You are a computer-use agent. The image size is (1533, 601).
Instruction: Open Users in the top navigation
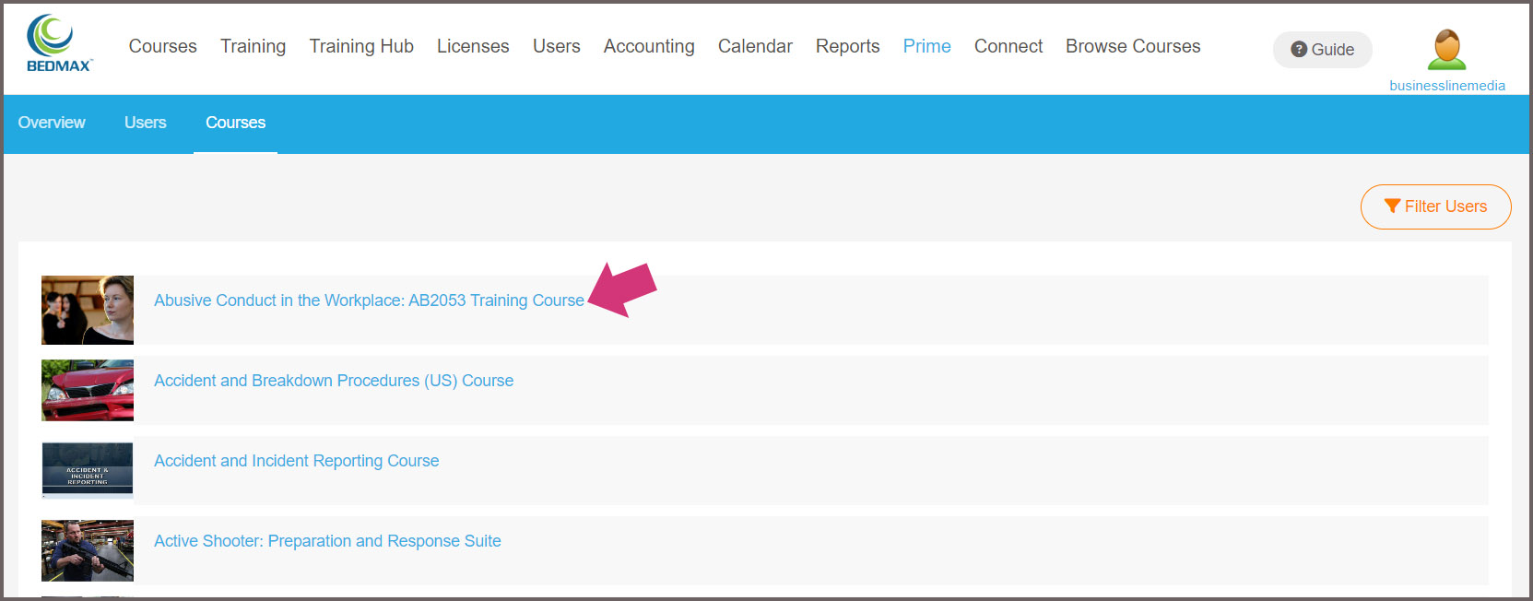(557, 46)
